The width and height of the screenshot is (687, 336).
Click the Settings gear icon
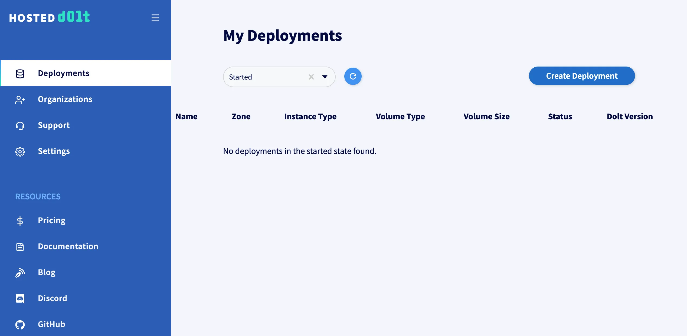click(20, 151)
